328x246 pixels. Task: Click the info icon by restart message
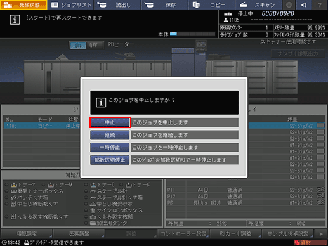15,20
